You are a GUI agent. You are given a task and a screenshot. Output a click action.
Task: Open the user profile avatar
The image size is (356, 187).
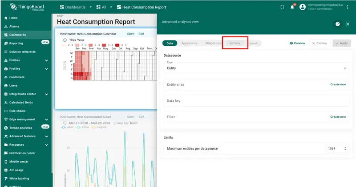303,7
